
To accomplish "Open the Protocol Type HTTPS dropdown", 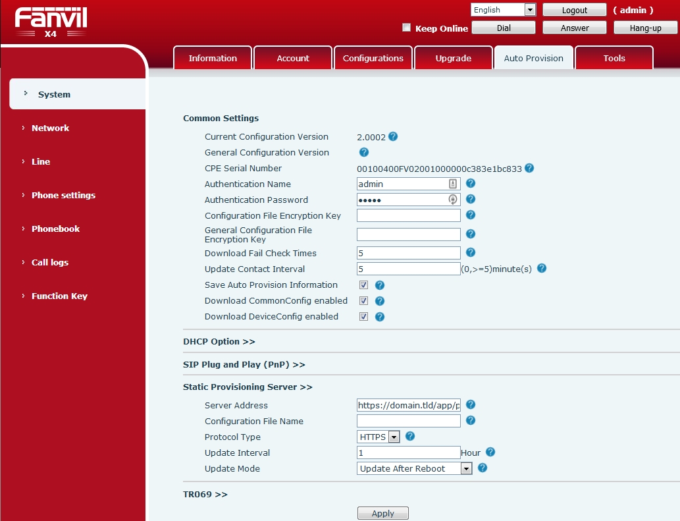I will 379,437.
